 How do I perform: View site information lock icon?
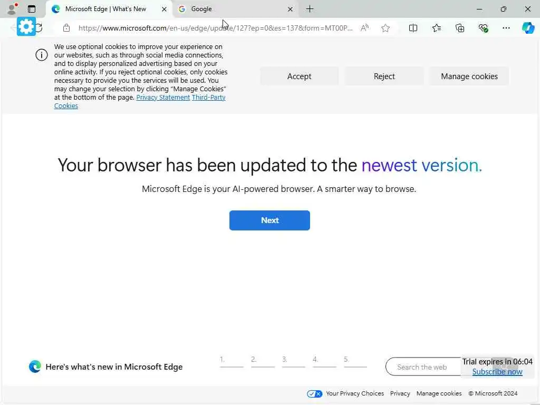(x=66, y=28)
